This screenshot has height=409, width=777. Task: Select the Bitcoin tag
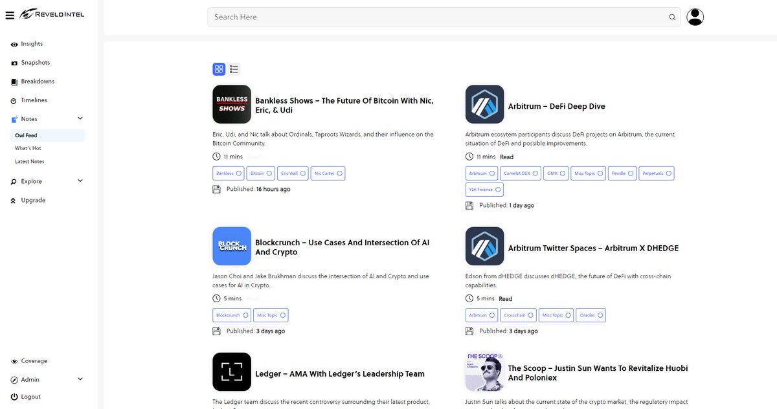[x=261, y=173]
